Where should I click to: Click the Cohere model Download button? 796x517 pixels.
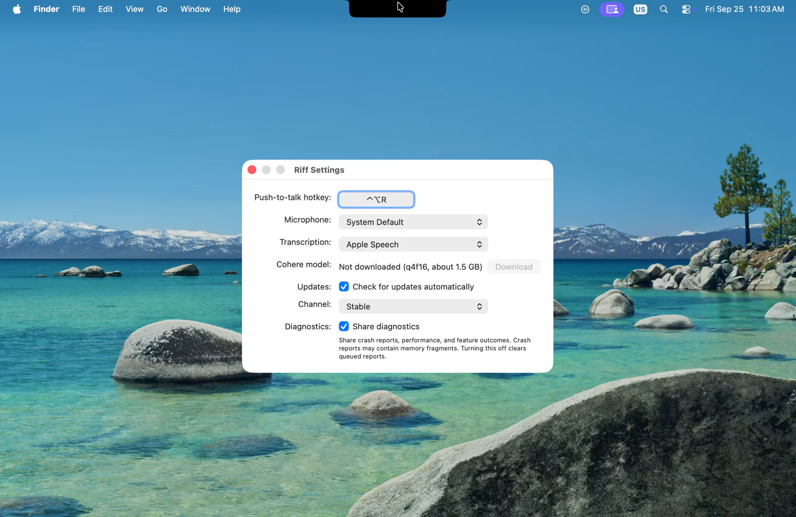pos(514,266)
